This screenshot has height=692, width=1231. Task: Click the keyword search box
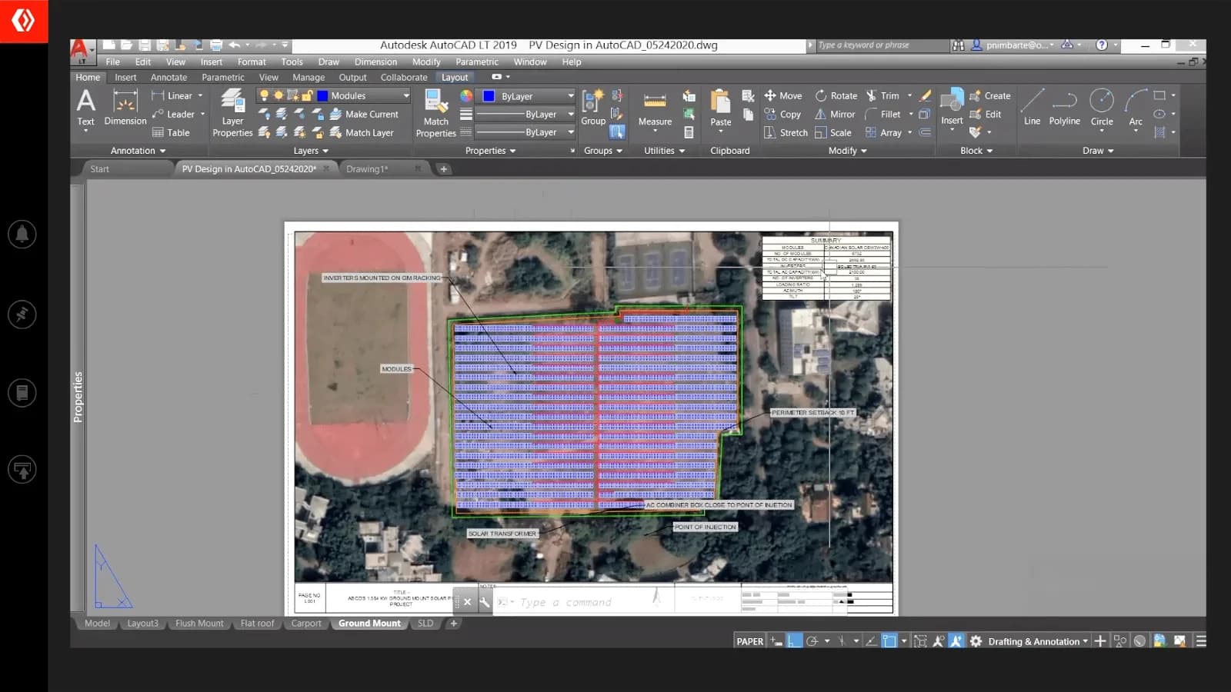coord(881,45)
